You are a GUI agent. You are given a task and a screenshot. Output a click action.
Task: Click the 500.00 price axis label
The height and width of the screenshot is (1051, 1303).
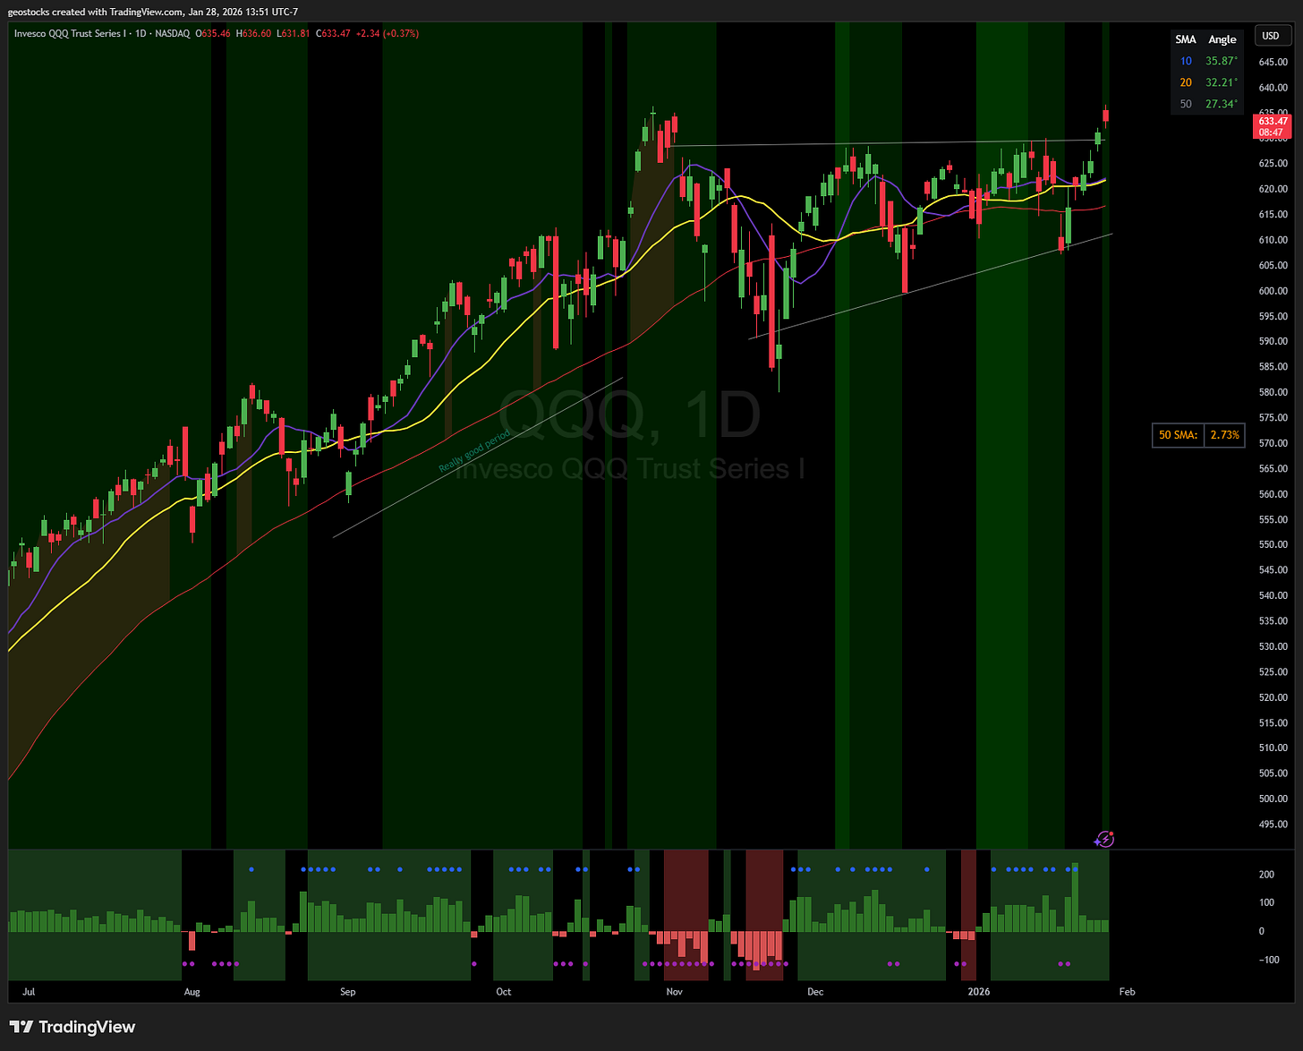[1273, 799]
